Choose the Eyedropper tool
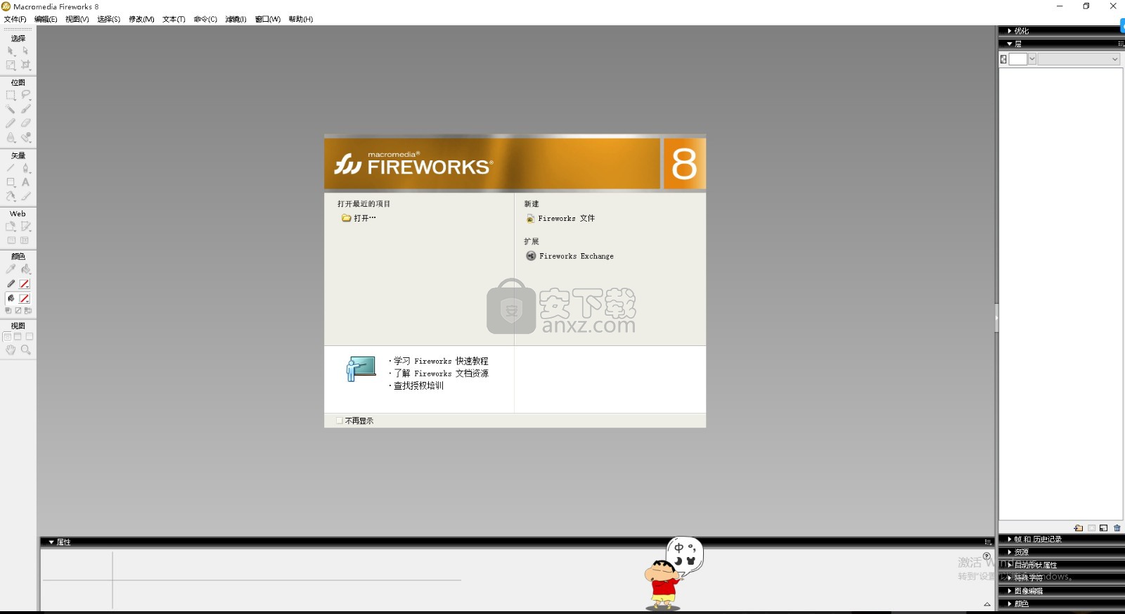Screen dimensions: 1125x614 pyautogui.click(x=11, y=269)
